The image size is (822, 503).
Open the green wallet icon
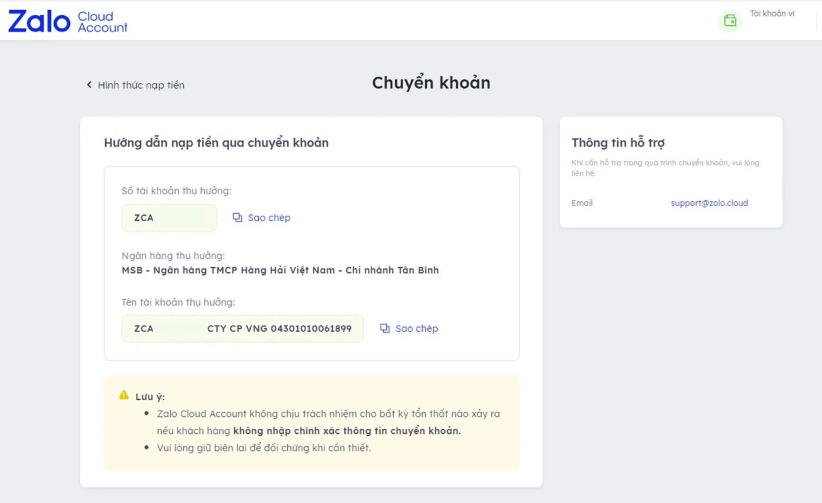pos(730,21)
